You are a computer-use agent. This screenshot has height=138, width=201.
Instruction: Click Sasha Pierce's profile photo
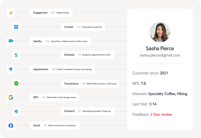(x=160, y=32)
